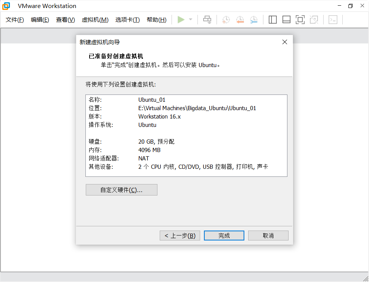This screenshot has height=282, width=369.
Task: Open snapshot manager wrench-clock icon
Action: 254,20
